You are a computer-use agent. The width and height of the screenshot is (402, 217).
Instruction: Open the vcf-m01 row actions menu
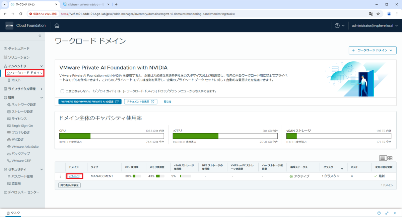click(60, 176)
